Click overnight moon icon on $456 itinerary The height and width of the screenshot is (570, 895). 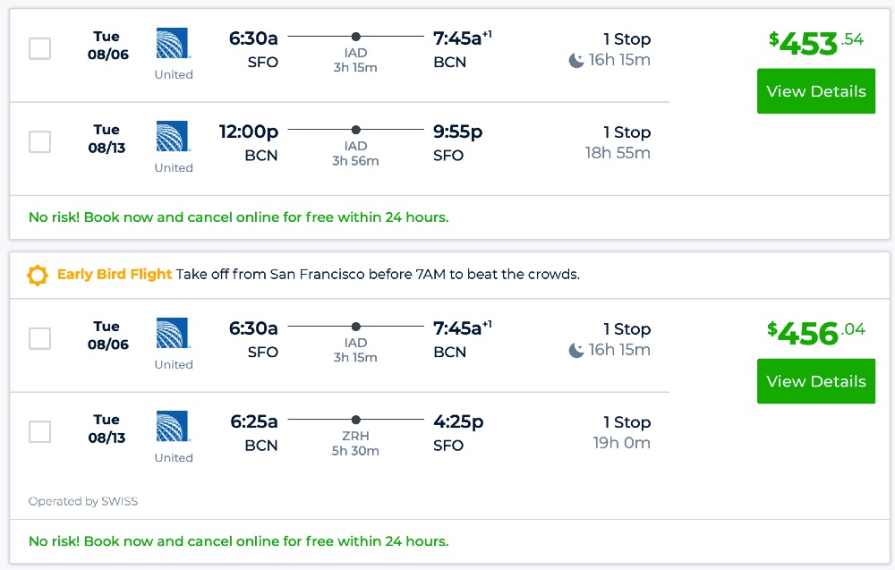(x=576, y=351)
